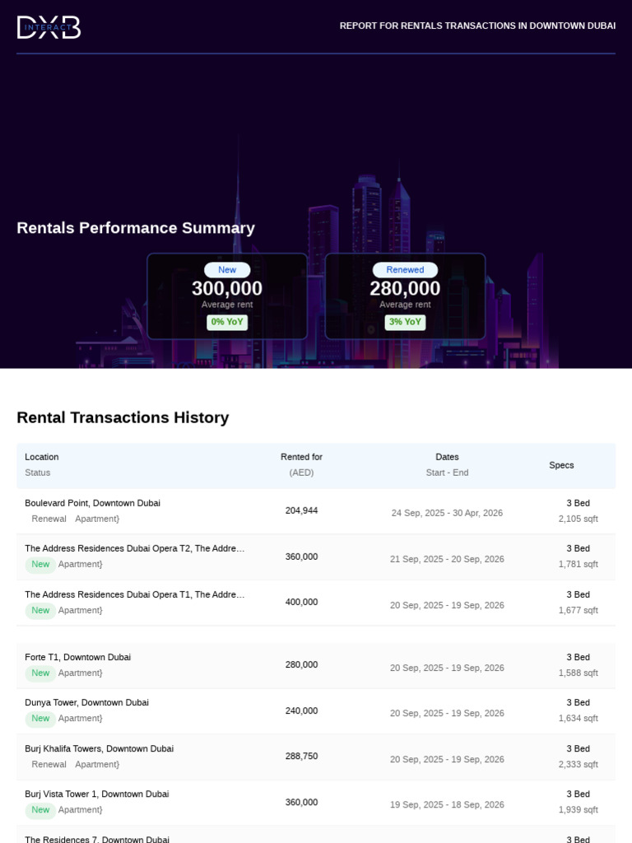Click the New tag in Opera T1 row

pos(40,610)
